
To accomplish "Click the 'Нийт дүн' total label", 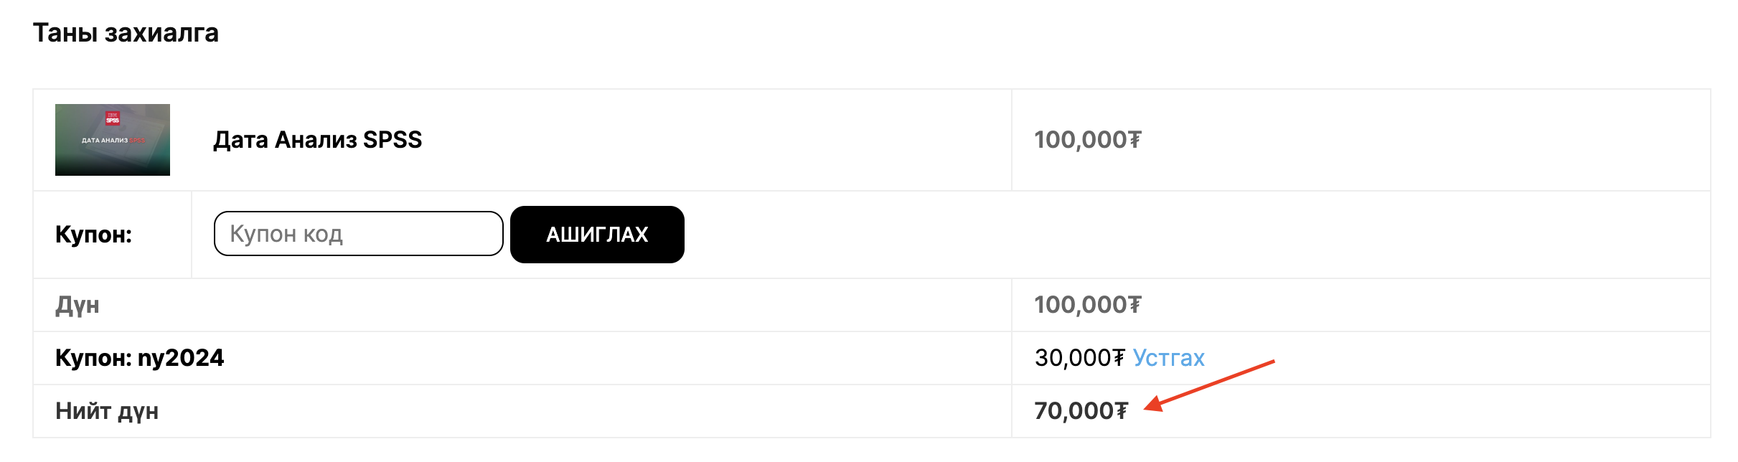I will (x=107, y=411).
